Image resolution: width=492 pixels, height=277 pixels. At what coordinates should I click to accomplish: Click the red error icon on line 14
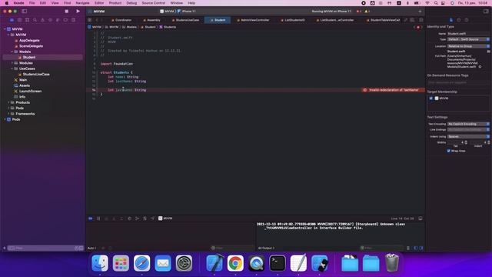364,90
